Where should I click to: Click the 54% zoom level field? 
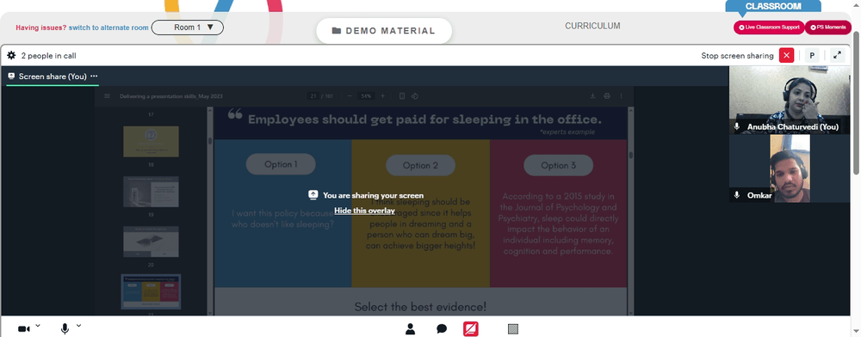[x=366, y=96]
